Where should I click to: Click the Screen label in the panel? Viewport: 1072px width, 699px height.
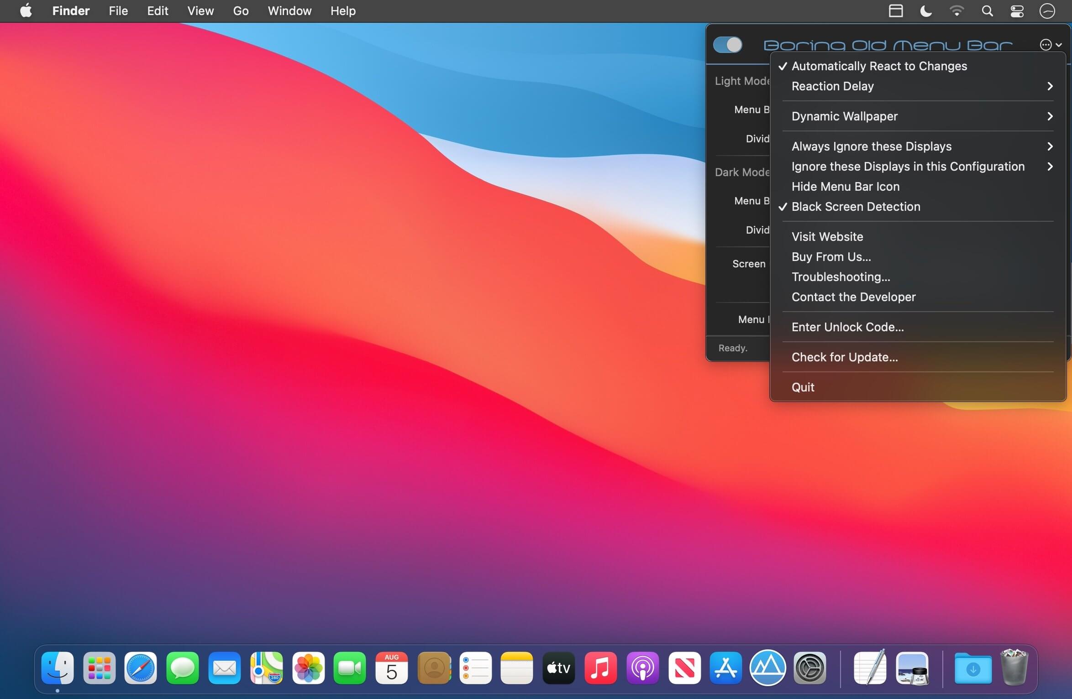pyautogui.click(x=749, y=264)
